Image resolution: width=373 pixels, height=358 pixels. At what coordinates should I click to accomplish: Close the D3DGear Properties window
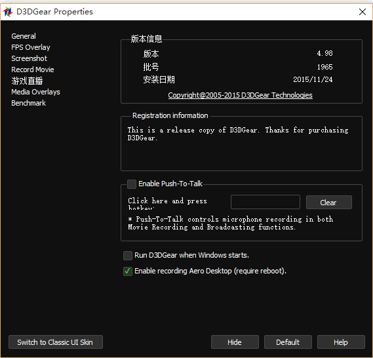363,12
